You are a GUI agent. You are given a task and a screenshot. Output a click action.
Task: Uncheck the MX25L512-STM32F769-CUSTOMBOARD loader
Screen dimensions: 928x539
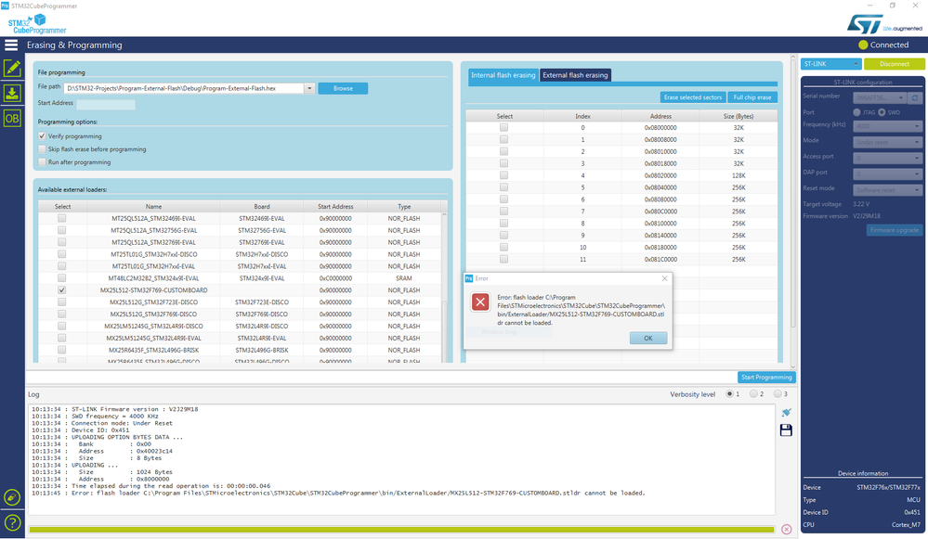[x=61, y=290]
